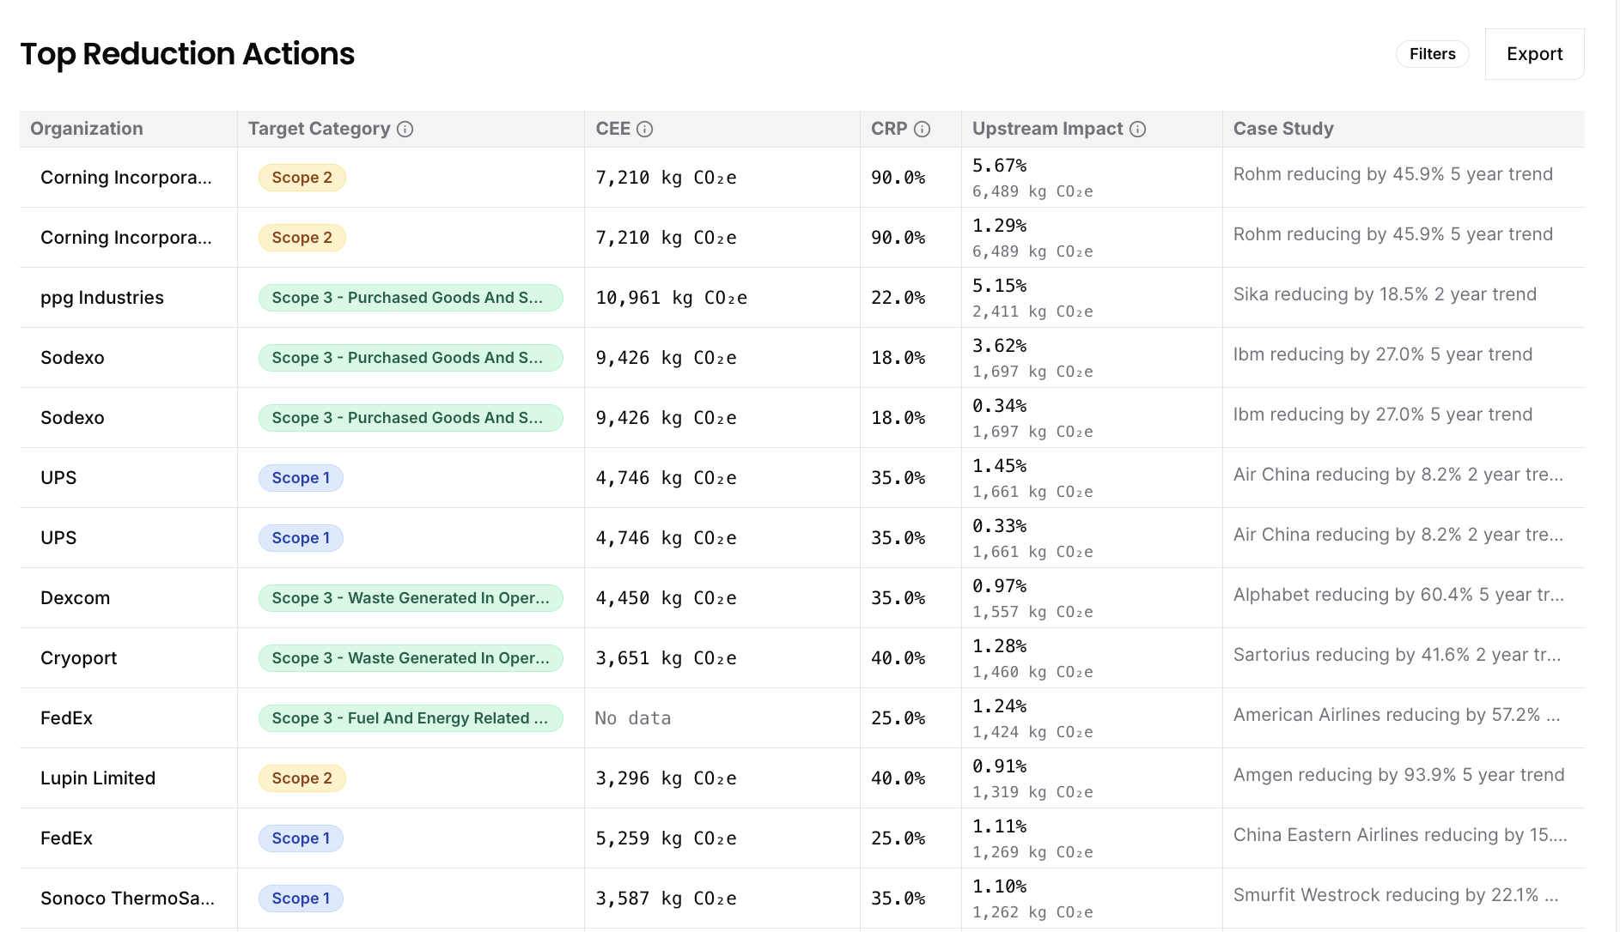Open the Sika reducing by 18.5% case study
The height and width of the screenshot is (932, 1620).
pyautogui.click(x=1385, y=294)
